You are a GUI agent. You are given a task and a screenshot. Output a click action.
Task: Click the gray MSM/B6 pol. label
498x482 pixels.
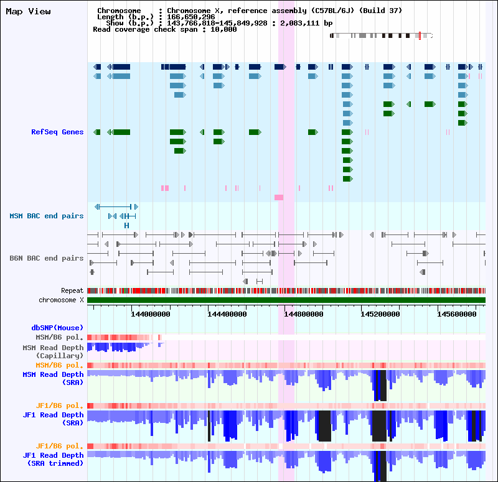59,337
